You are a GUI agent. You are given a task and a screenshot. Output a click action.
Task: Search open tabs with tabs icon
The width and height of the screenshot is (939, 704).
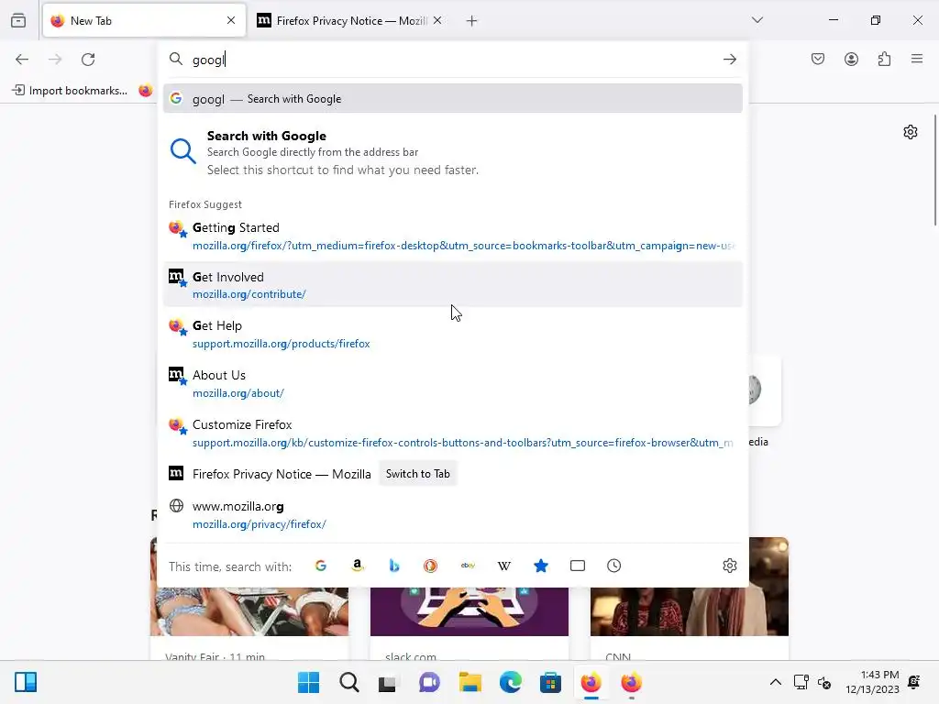pos(578,566)
